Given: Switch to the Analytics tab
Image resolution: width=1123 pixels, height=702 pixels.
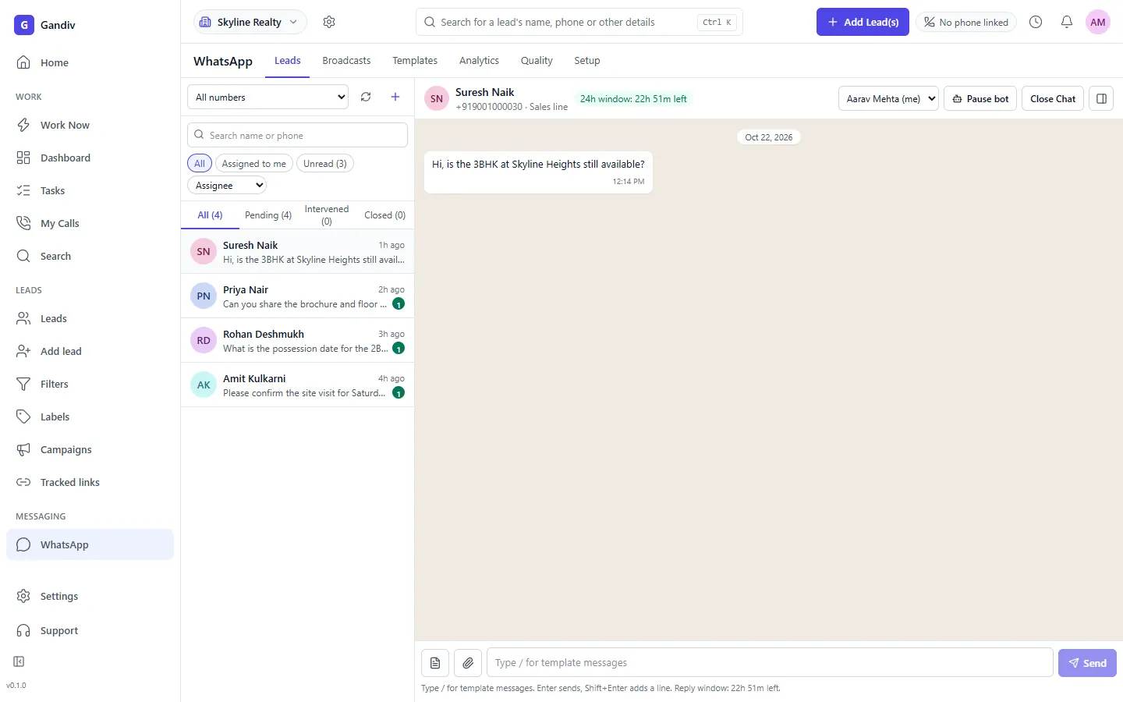Looking at the screenshot, I should (x=479, y=60).
